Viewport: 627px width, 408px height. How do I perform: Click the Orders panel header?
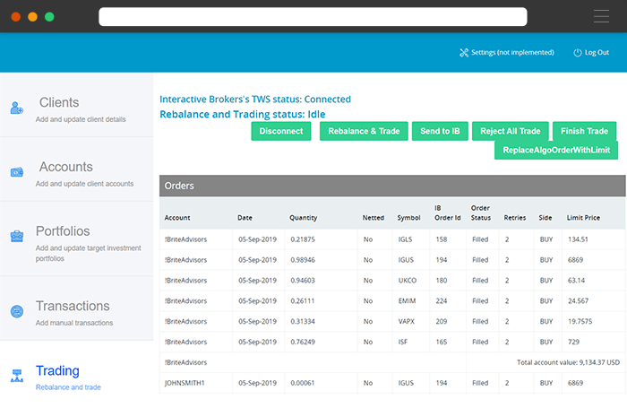coord(392,186)
